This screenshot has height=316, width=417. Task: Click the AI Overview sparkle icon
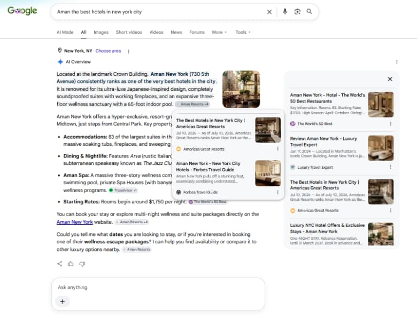[60, 61]
